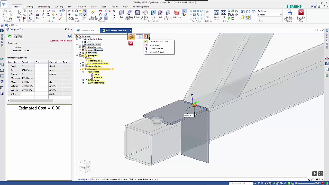Image resolution: width=329 pixels, height=185 pixels.
Task: Choose the Dimple tool
Action: 137,14
